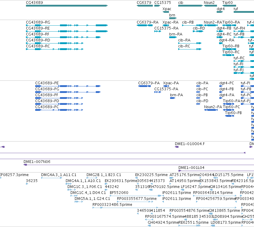Select protein CG15375-PA
This screenshot has height=227, width=254.
[x=158, y=92]
